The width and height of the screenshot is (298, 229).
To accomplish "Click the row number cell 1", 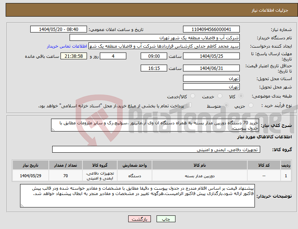I will pos(286,176).
